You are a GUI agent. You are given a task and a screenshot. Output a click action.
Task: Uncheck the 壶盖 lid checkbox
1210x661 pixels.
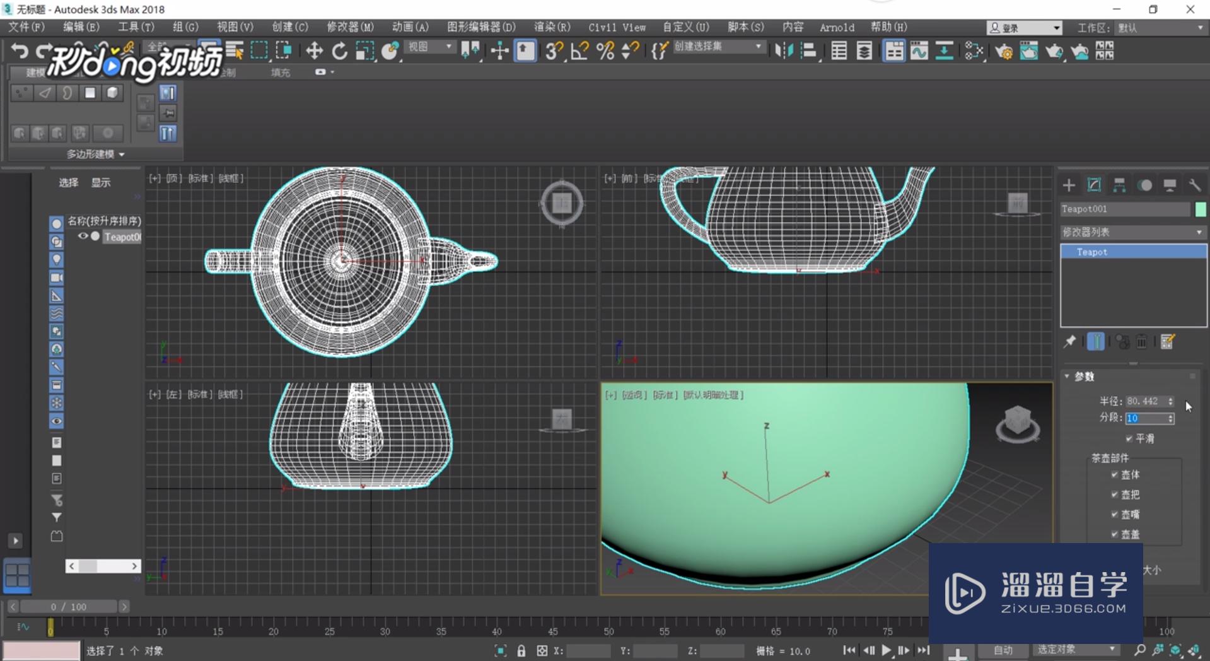tap(1114, 534)
